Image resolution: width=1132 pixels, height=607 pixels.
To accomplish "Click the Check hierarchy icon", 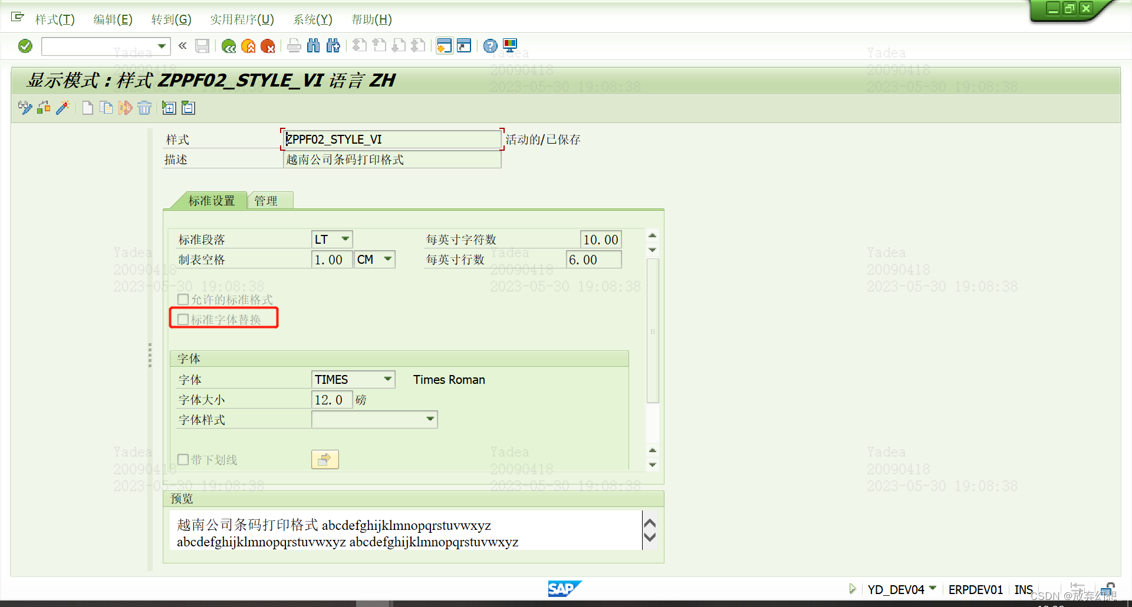I will point(44,108).
